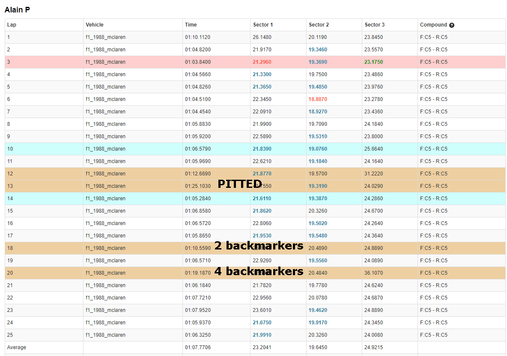Screen dimensions: 507x356
Task: Click the Time column header
Action: [x=191, y=25]
